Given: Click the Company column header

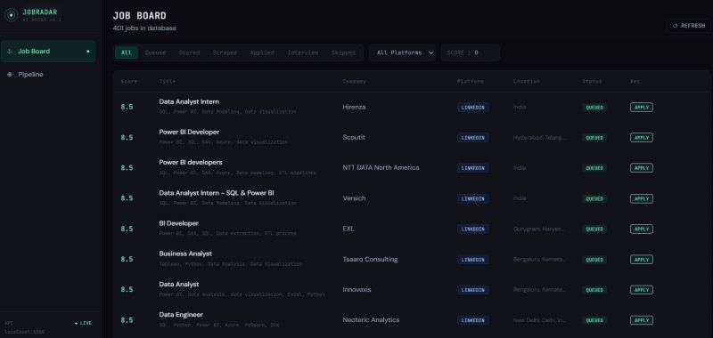Looking at the screenshot, I should point(354,81).
